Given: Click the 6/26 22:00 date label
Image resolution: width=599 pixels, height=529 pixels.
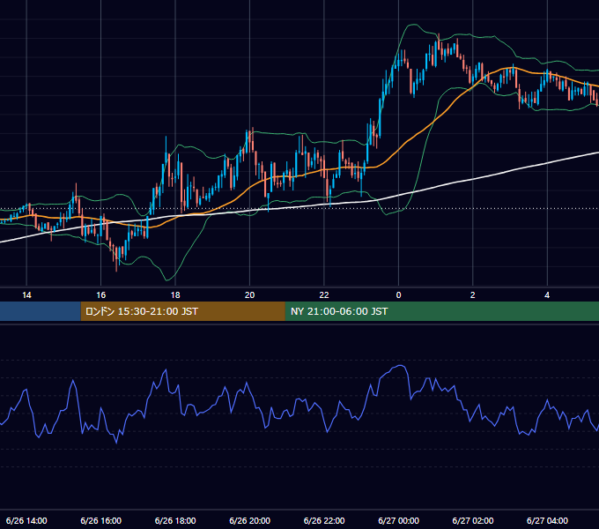Looking at the screenshot, I should [324, 520].
